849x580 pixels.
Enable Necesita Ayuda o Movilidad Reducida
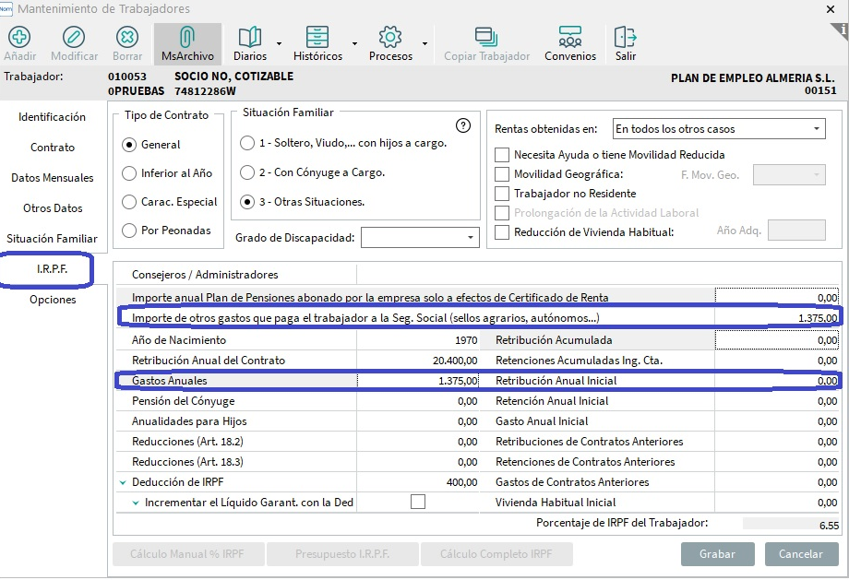point(502,155)
